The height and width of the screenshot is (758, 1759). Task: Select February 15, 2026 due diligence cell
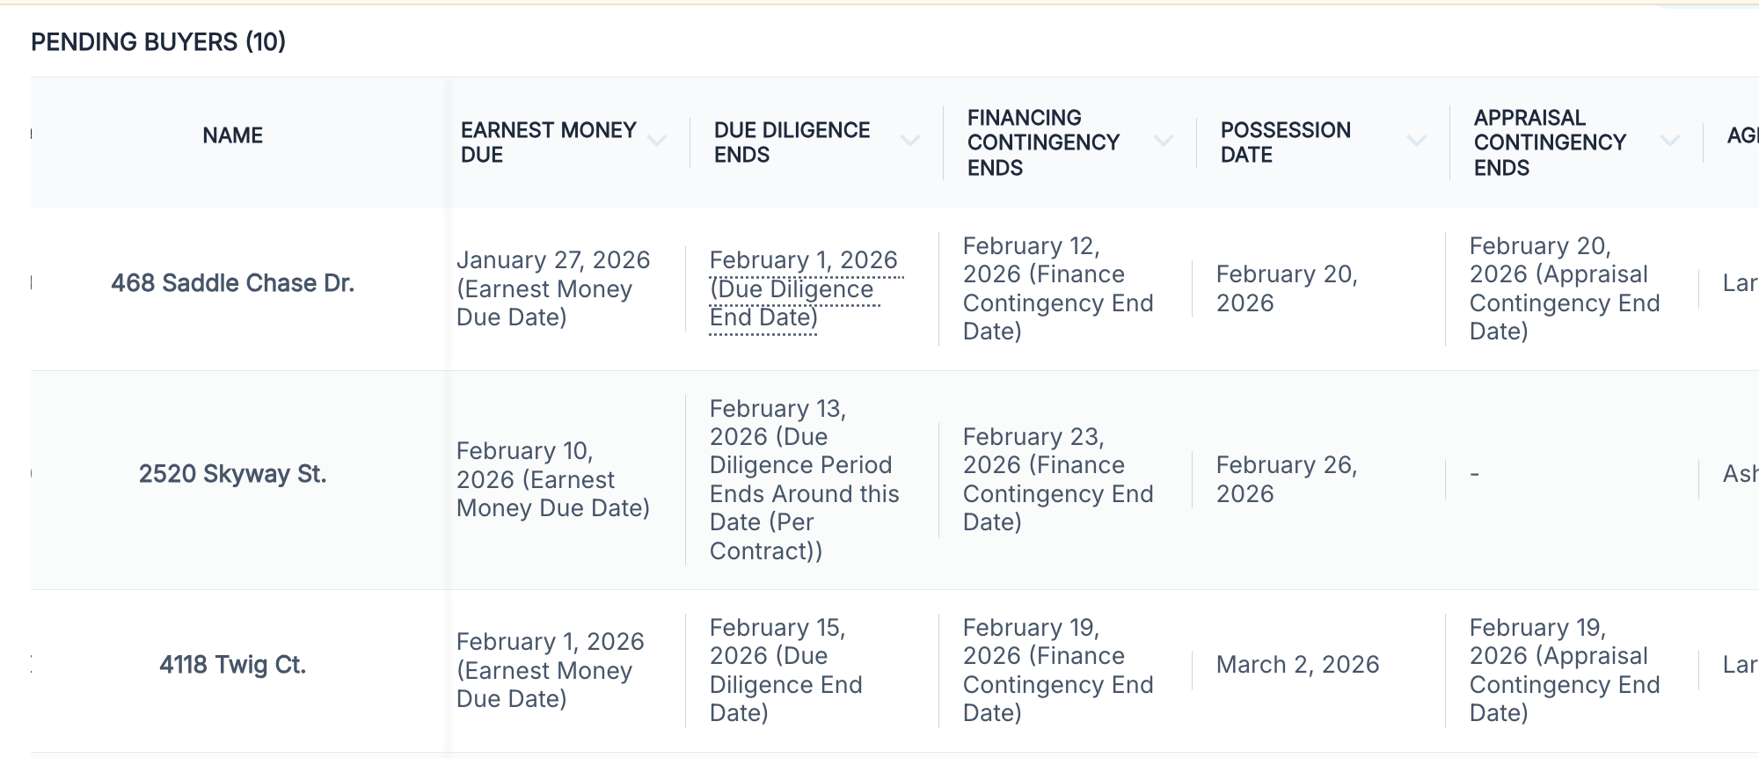[x=786, y=671]
